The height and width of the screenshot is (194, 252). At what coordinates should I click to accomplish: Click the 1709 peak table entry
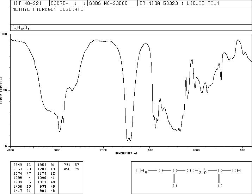(22, 182)
